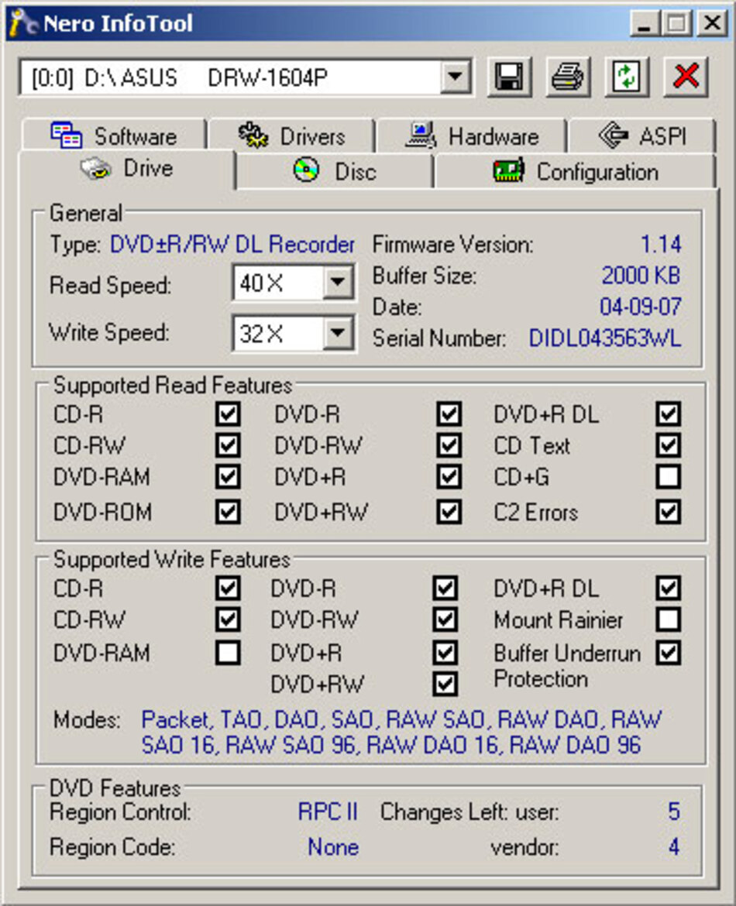Image resolution: width=736 pixels, height=906 pixels.
Task: Switch to the Software tab
Action: pos(114,136)
